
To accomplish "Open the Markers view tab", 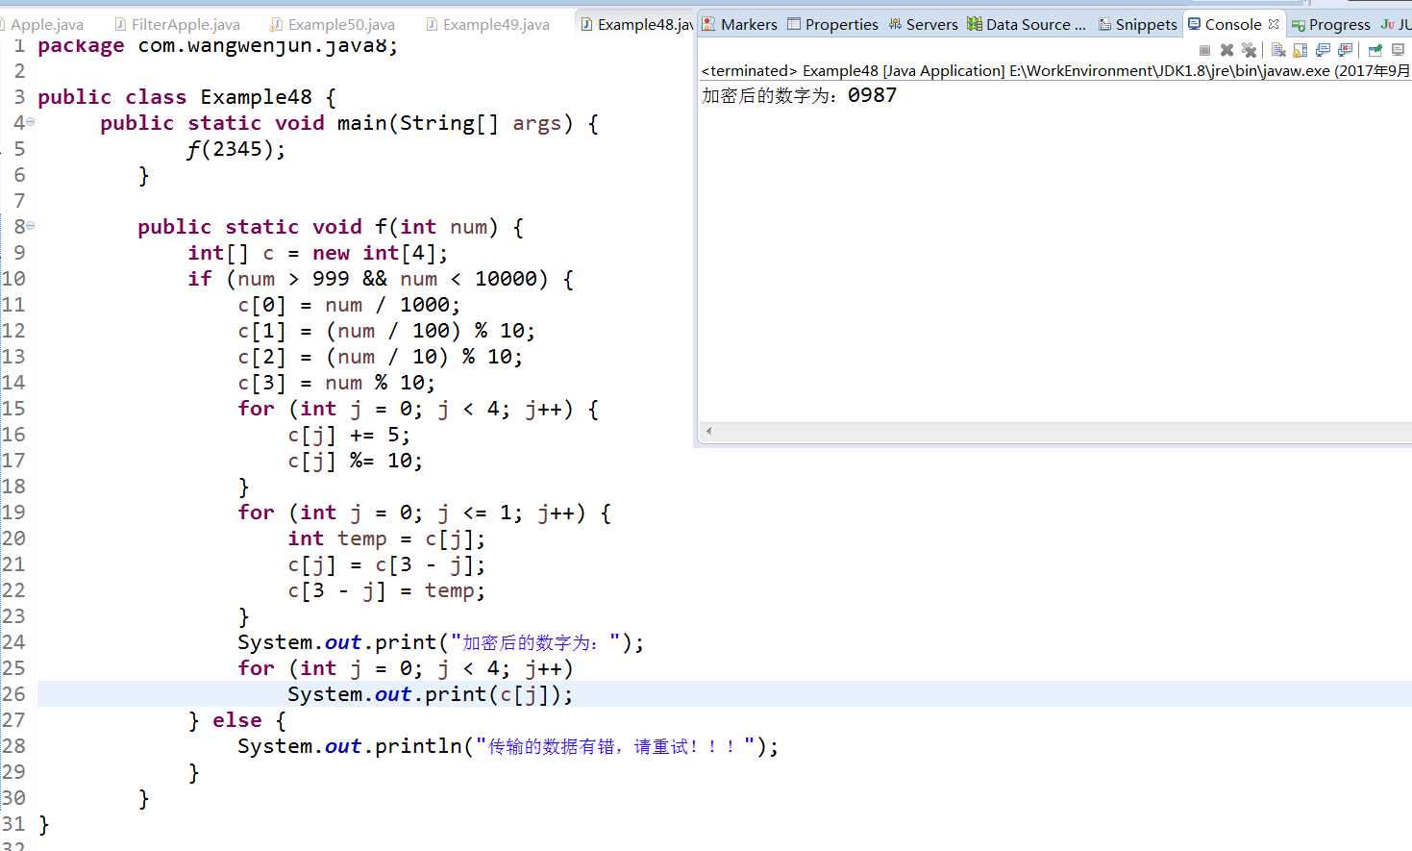I will (739, 24).
